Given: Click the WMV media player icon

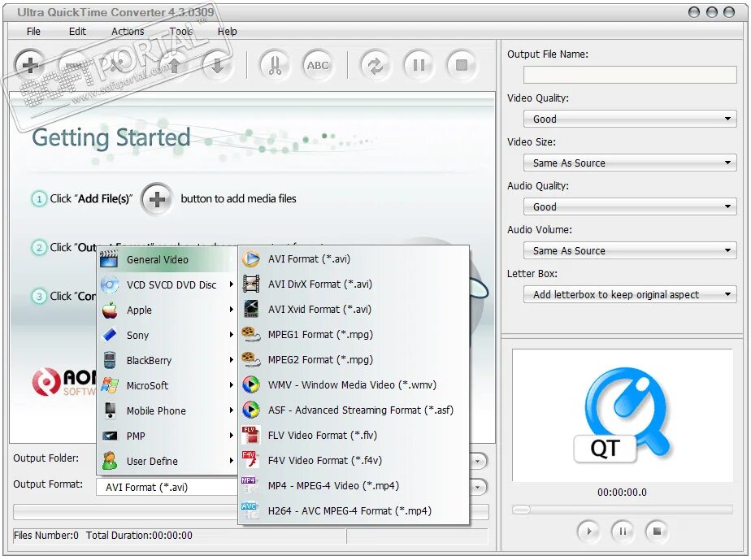Looking at the screenshot, I should 251,384.
